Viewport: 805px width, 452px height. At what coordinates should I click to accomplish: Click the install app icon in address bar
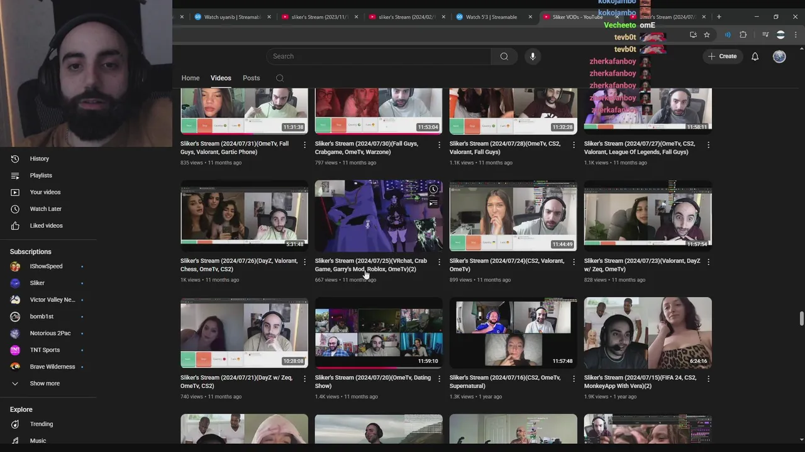tap(693, 35)
